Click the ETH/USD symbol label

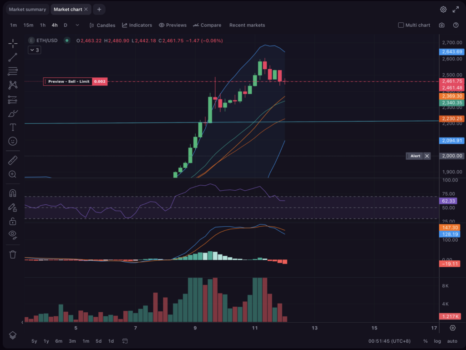pos(47,41)
